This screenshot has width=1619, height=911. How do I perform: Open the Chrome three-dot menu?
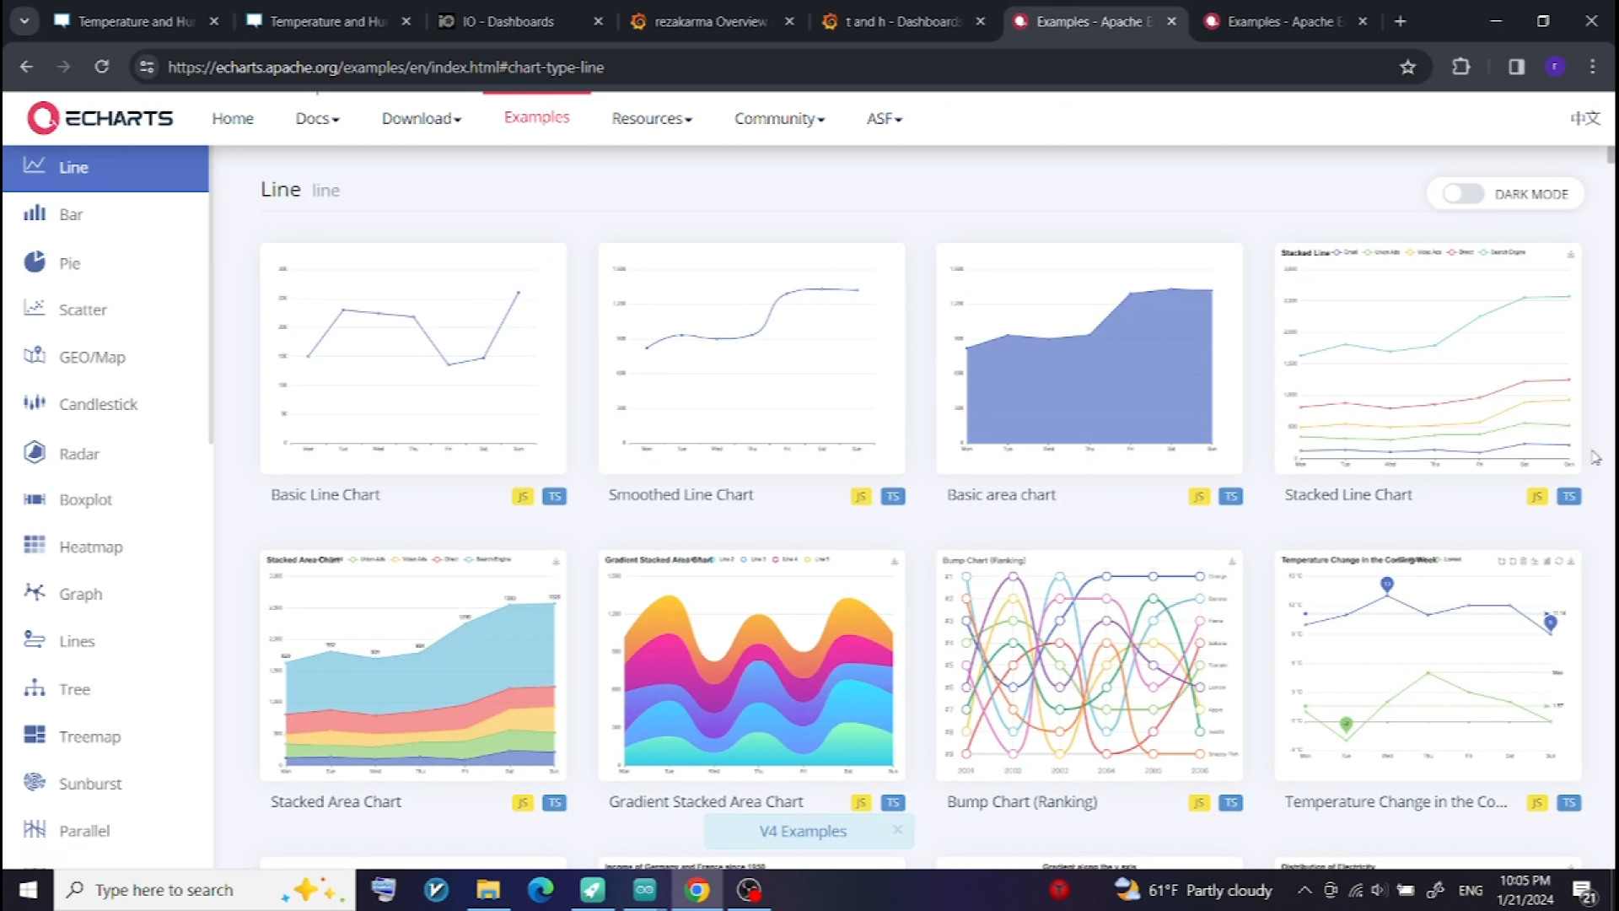(1593, 67)
